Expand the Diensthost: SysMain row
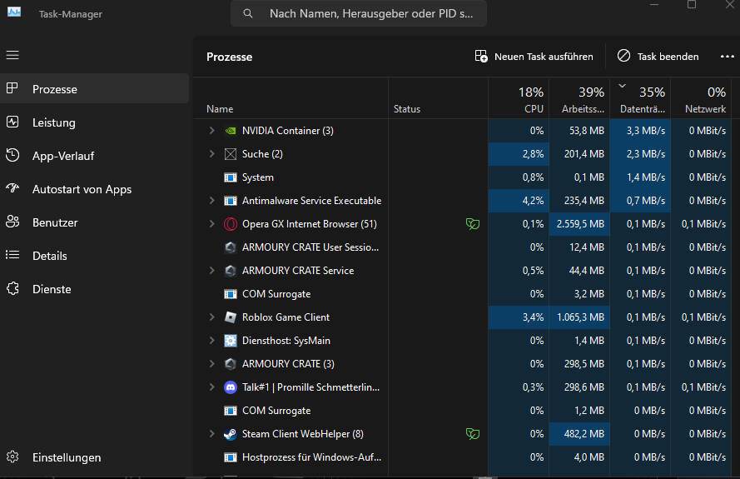Screen dimensions: 740x479 click(212, 341)
